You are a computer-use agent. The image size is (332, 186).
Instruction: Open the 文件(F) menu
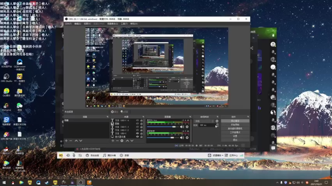coord(68,24)
